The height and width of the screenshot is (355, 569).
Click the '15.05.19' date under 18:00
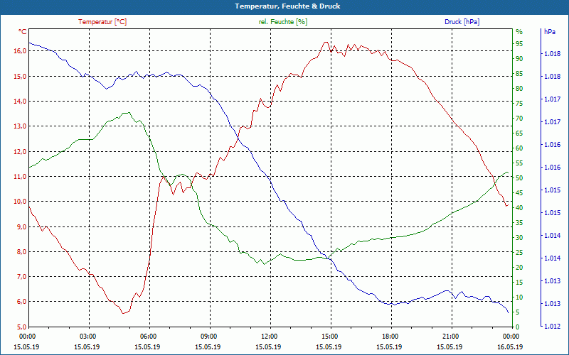[389, 346]
